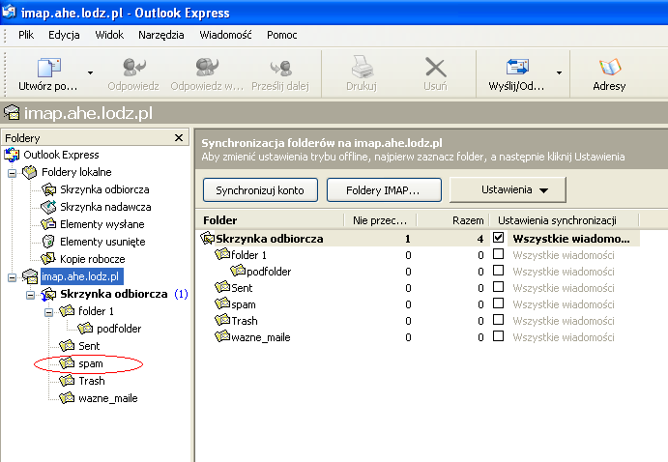
Task: Click the Utwórz pocztę toolbar icon
Action: (x=49, y=68)
